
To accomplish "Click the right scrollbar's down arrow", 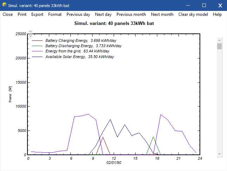I will 220,154.
